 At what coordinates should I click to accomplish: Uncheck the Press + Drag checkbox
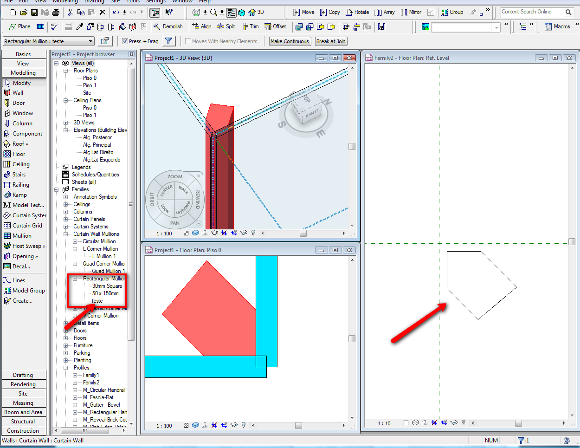pyautogui.click(x=125, y=41)
